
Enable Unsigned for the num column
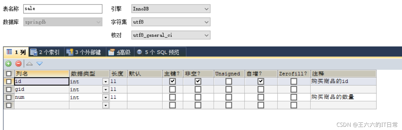click(x=229, y=97)
